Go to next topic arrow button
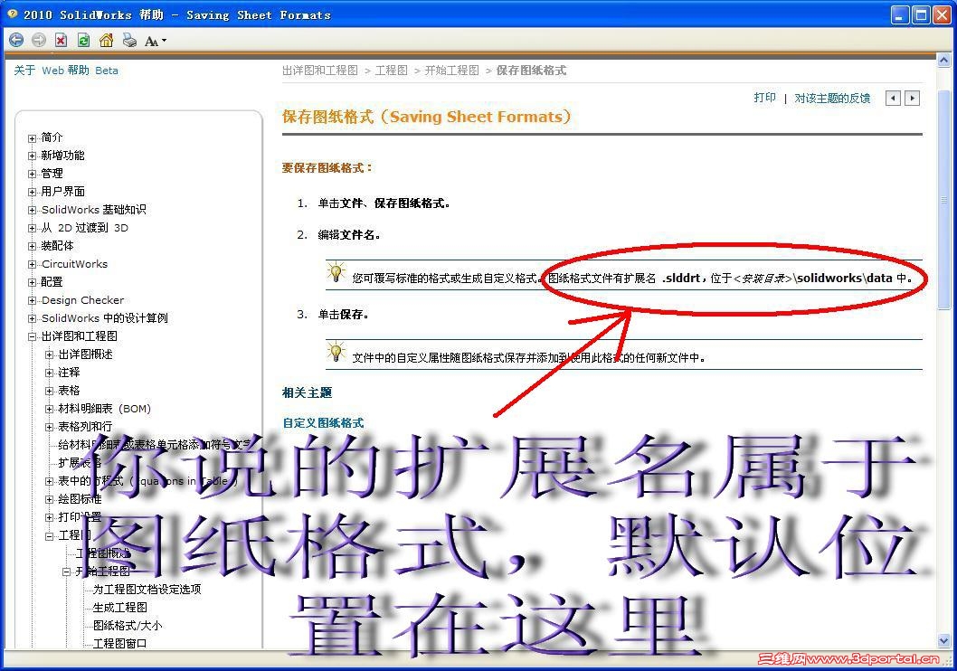 (x=912, y=98)
